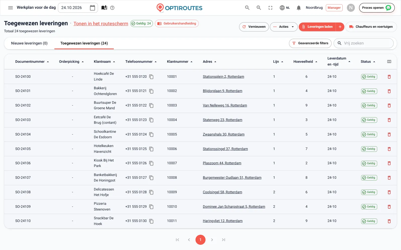Open the NL language selector

[285, 8]
